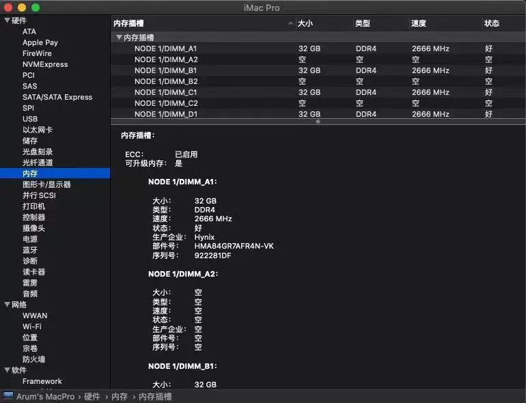Screen dimensions: 526x403
Task: Open FireWire hardware info
Action: pyautogui.click(x=37, y=53)
